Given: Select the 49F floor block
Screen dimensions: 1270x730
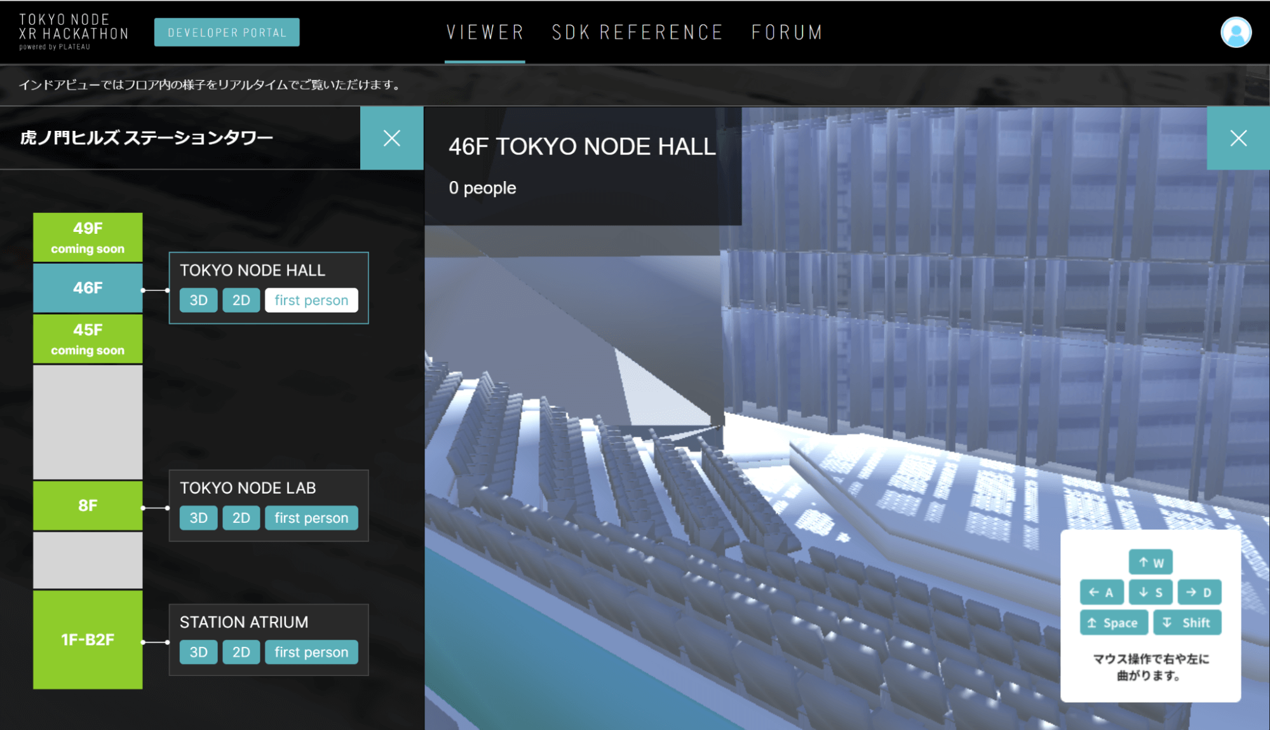Looking at the screenshot, I should pos(88,237).
